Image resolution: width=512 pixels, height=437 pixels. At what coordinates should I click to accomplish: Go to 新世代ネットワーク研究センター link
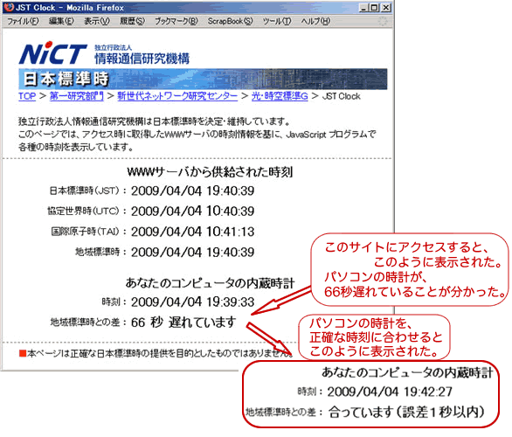(177, 96)
